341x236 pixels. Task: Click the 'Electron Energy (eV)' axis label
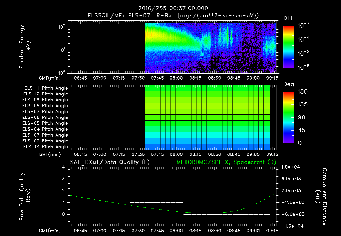tap(25, 47)
